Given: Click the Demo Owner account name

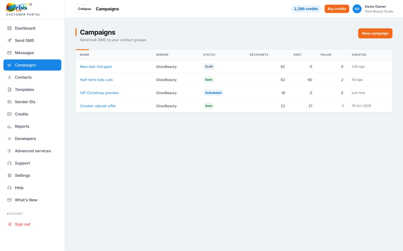Looking at the screenshot, I should [x=375, y=7].
